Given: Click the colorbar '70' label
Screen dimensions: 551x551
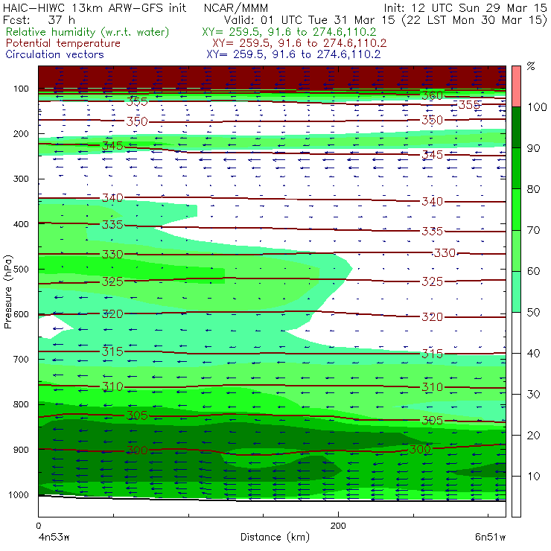Looking at the screenshot, I should pos(533,230).
